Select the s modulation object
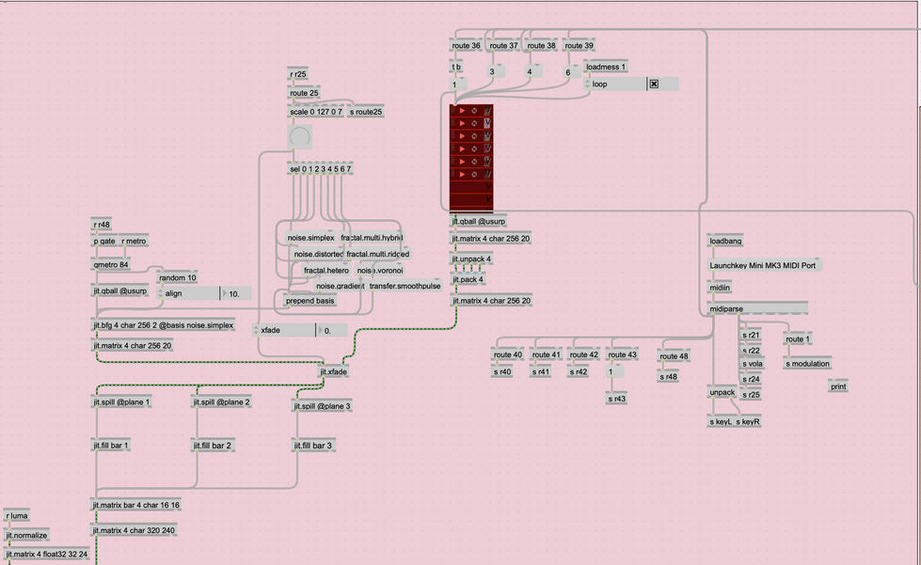This screenshot has height=565, width=921. point(807,364)
